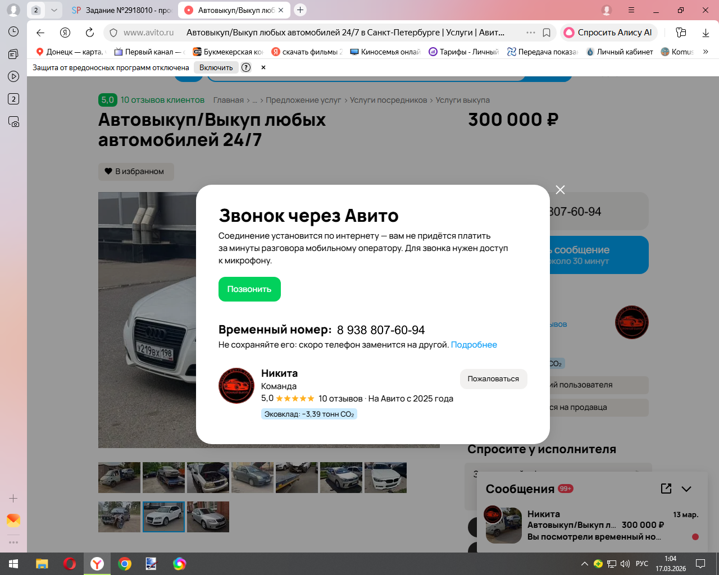Select the white Audi thumbnail
The height and width of the screenshot is (575, 719).
pyautogui.click(x=163, y=517)
